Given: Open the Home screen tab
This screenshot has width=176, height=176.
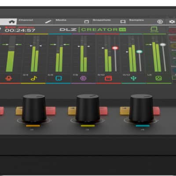Looking at the screenshot, I should pyautogui.click(x=8, y=22).
